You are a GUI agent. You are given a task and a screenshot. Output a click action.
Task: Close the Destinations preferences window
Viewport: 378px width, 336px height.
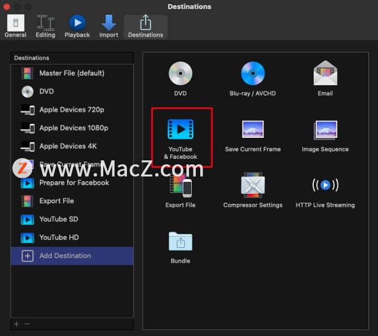pyautogui.click(x=7, y=7)
